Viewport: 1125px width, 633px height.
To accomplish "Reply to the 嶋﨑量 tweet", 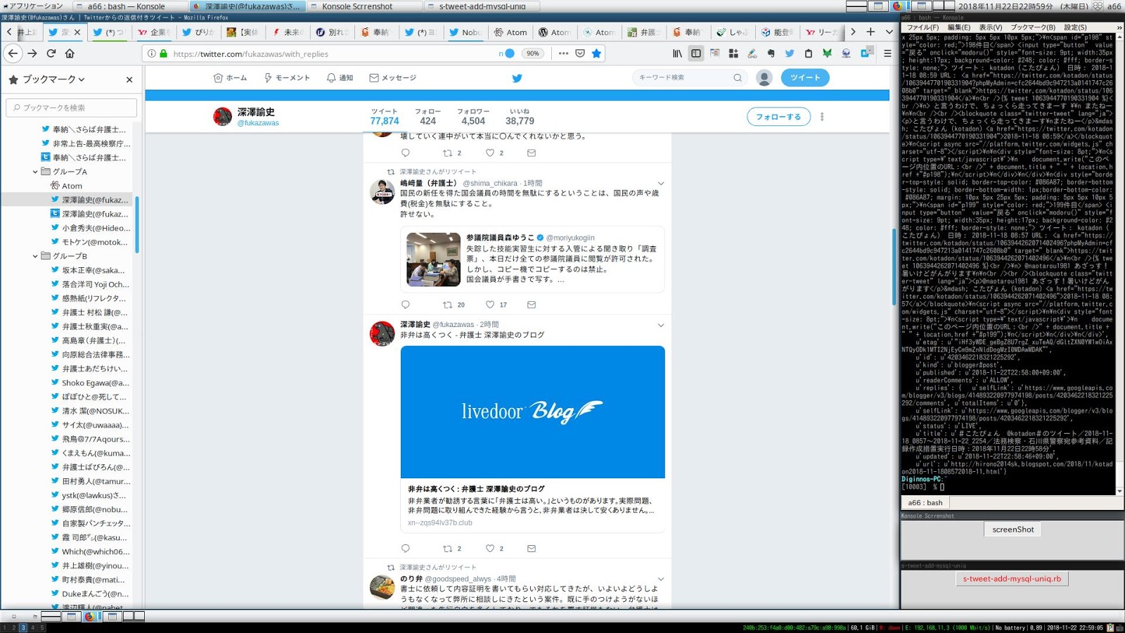I will [x=405, y=305].
